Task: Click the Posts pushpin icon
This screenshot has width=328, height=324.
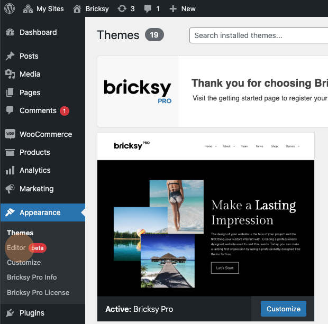Action: [10, 56]
